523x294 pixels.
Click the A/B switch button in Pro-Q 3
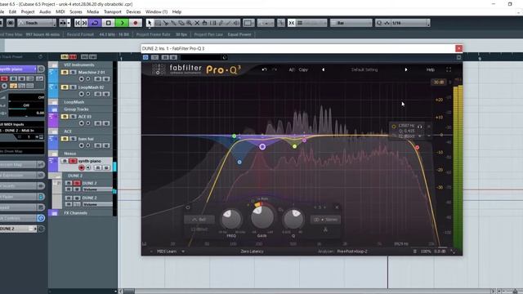click(292, 69)
